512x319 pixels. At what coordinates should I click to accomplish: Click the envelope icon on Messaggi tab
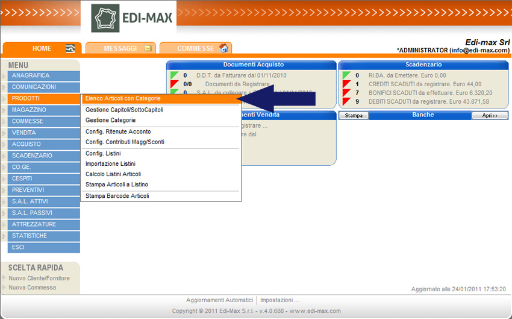click(148, 49)
